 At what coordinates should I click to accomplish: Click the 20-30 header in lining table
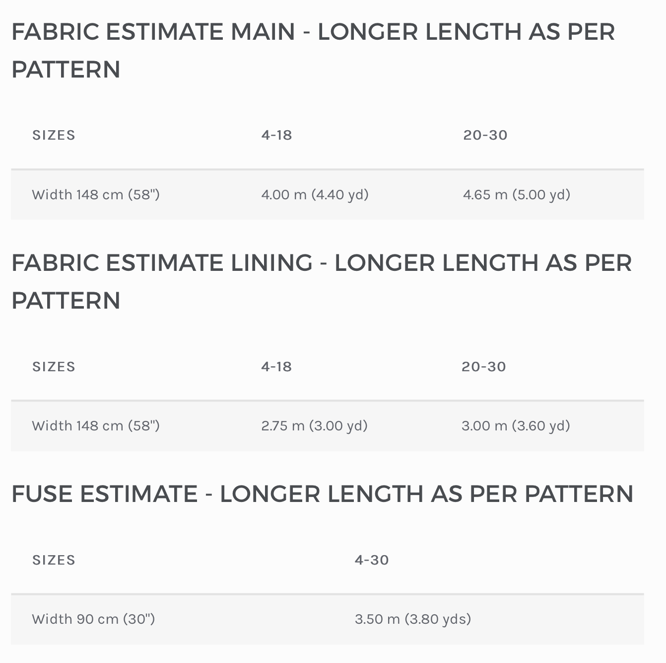tap(484, 367)
